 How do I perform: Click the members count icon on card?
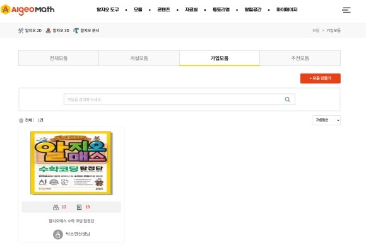56,207
